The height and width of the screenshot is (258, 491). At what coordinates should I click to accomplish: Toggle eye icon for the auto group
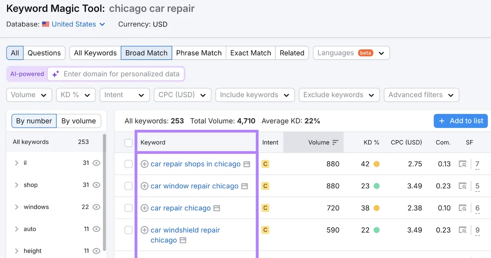pos(96,229)
